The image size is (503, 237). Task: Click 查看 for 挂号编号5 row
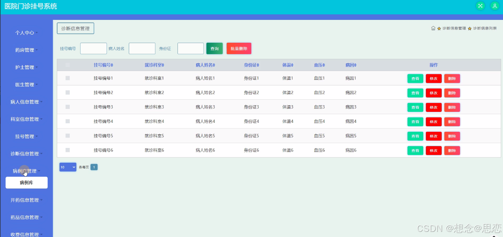tap(415, 136)
